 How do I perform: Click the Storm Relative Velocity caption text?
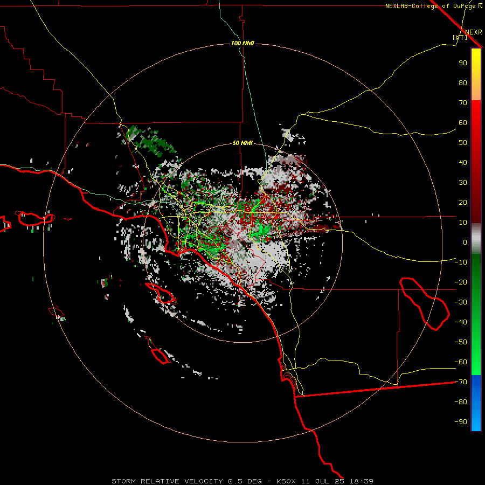[242, 481]
